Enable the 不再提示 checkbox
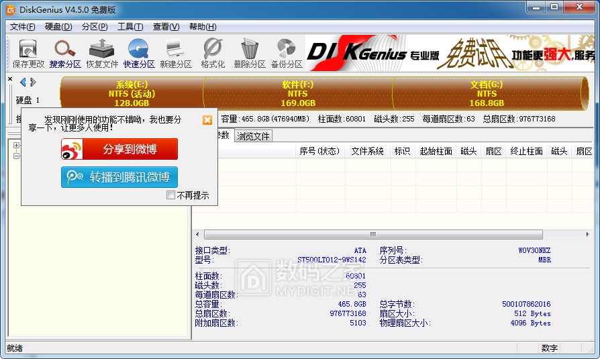 coord(170,195)
